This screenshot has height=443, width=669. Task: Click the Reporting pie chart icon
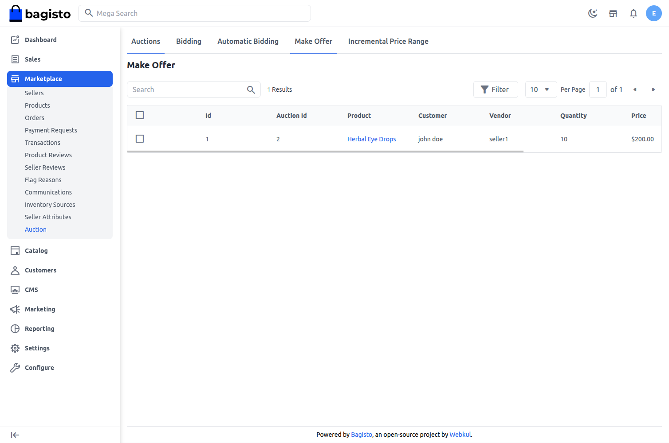15,329
